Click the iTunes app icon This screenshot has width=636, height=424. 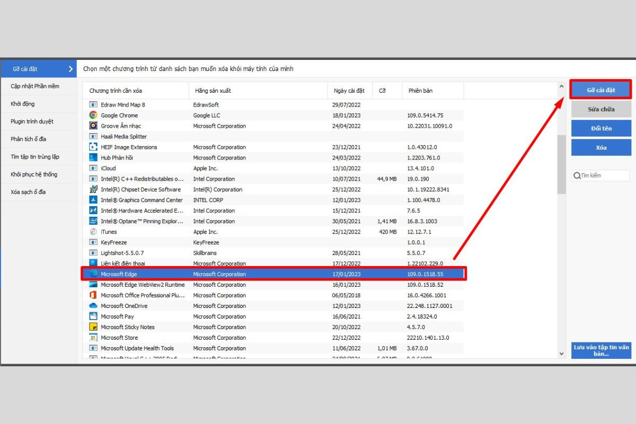click(93, 232)
